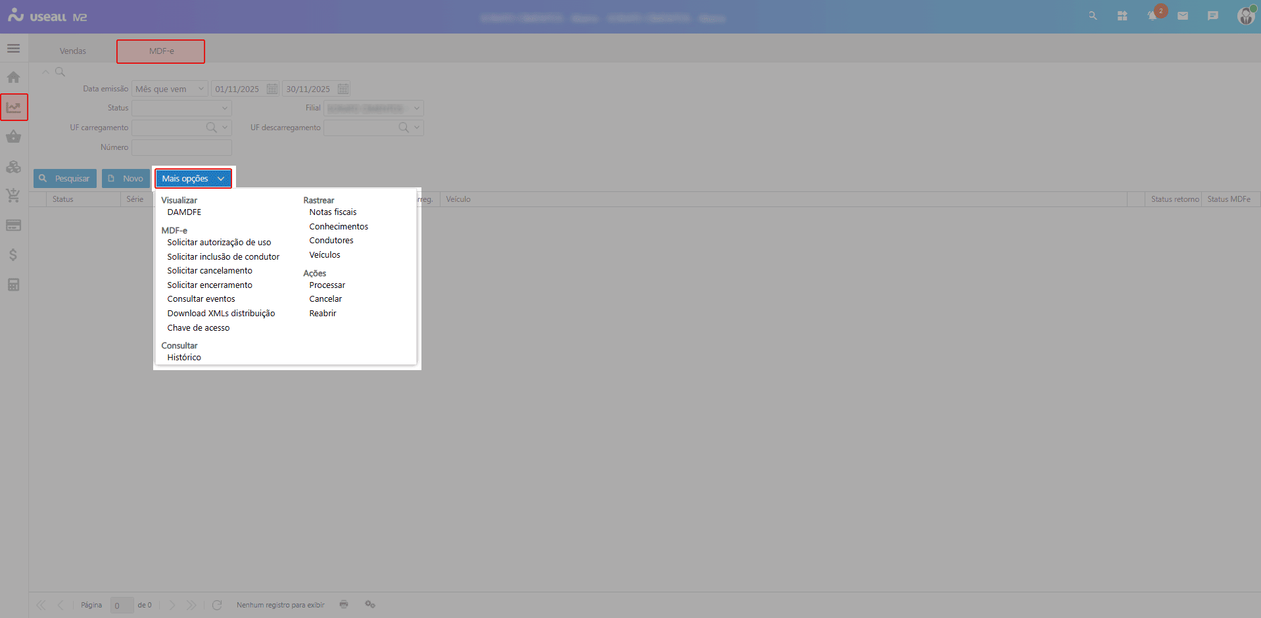The height and width of the screenshot is (618, 1261).
Task: Open the calculator sidebar icon
Action: [x=13, y=285]
